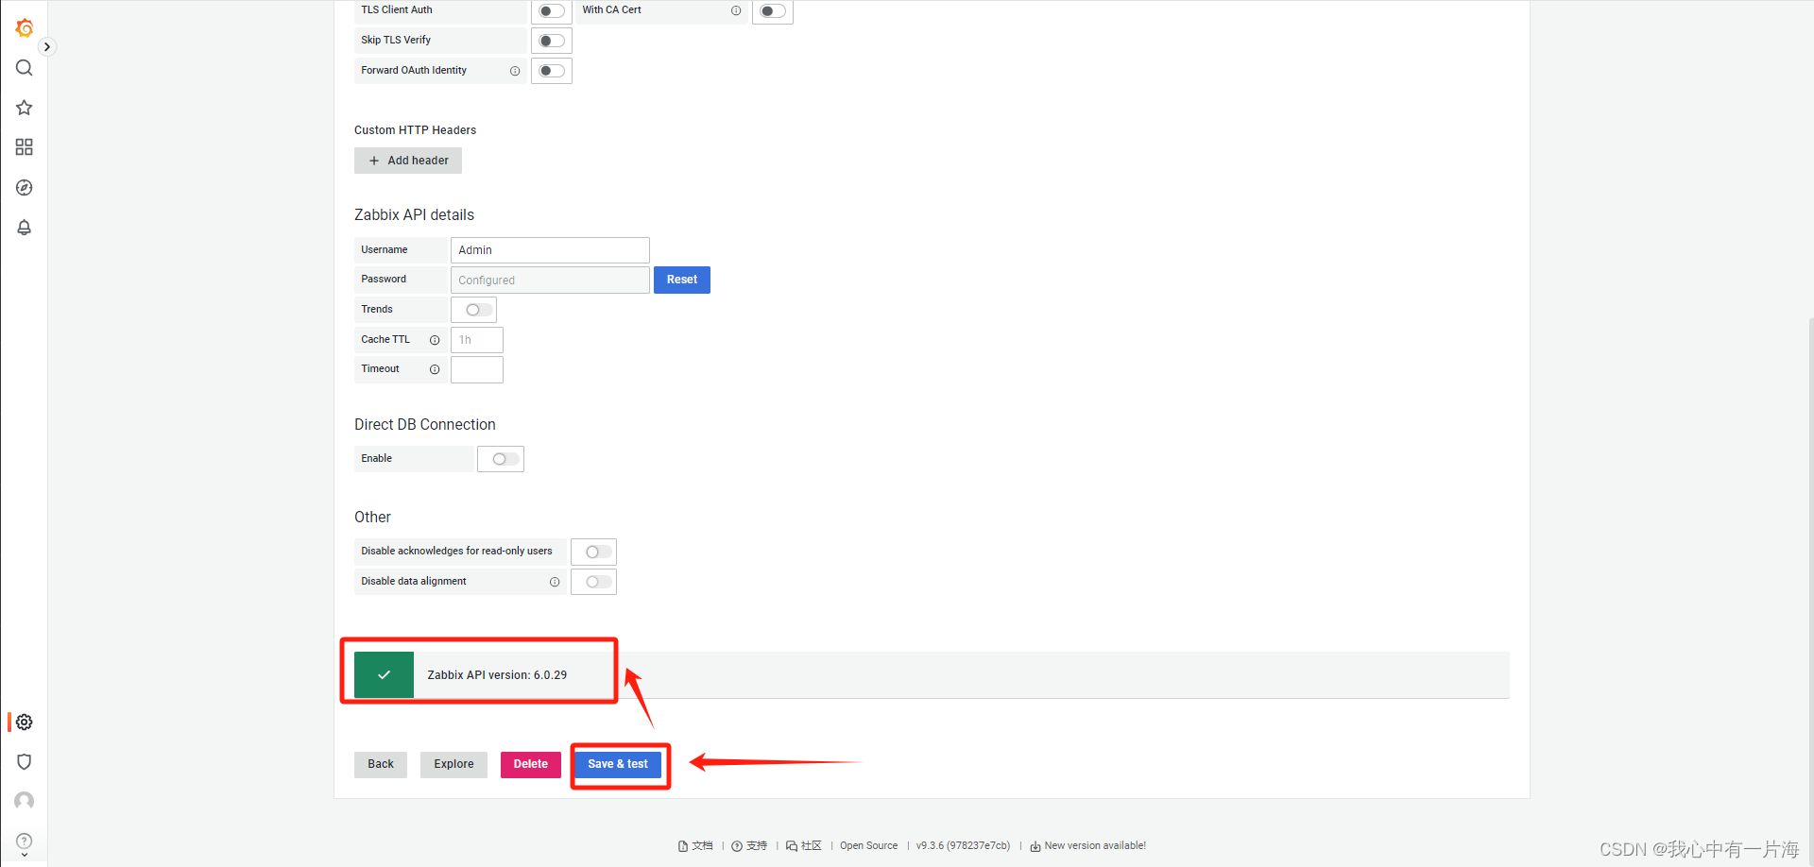This screenshot has height=867, width=1814.
Task: Click the Zabbix API details heading
Action: (414, 215)
